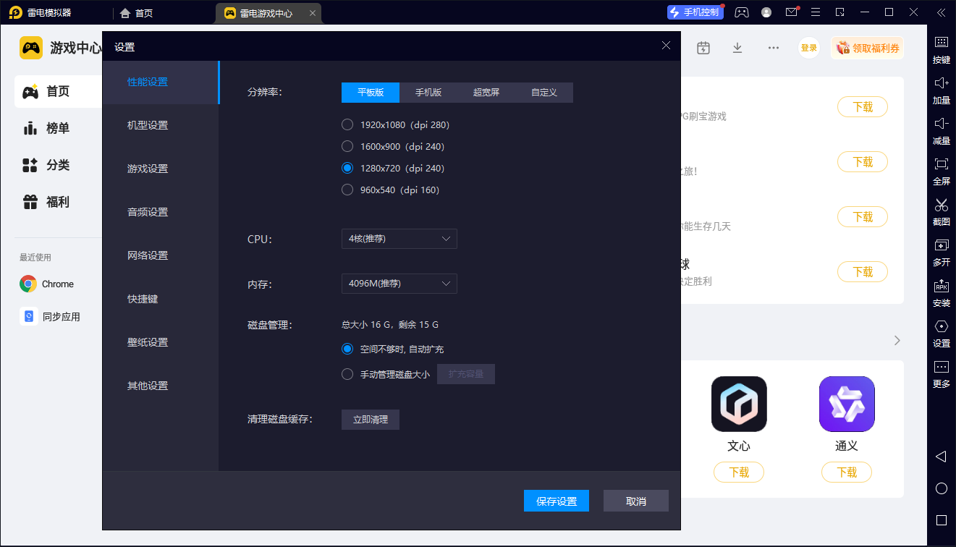The image size is (956, 547).
Task: Download the 通义 app
Action: coord(847,472)
